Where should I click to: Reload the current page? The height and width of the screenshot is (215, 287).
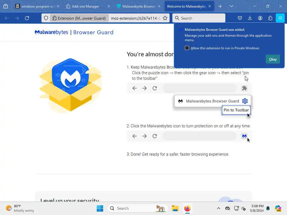click(x=27, y=18)
